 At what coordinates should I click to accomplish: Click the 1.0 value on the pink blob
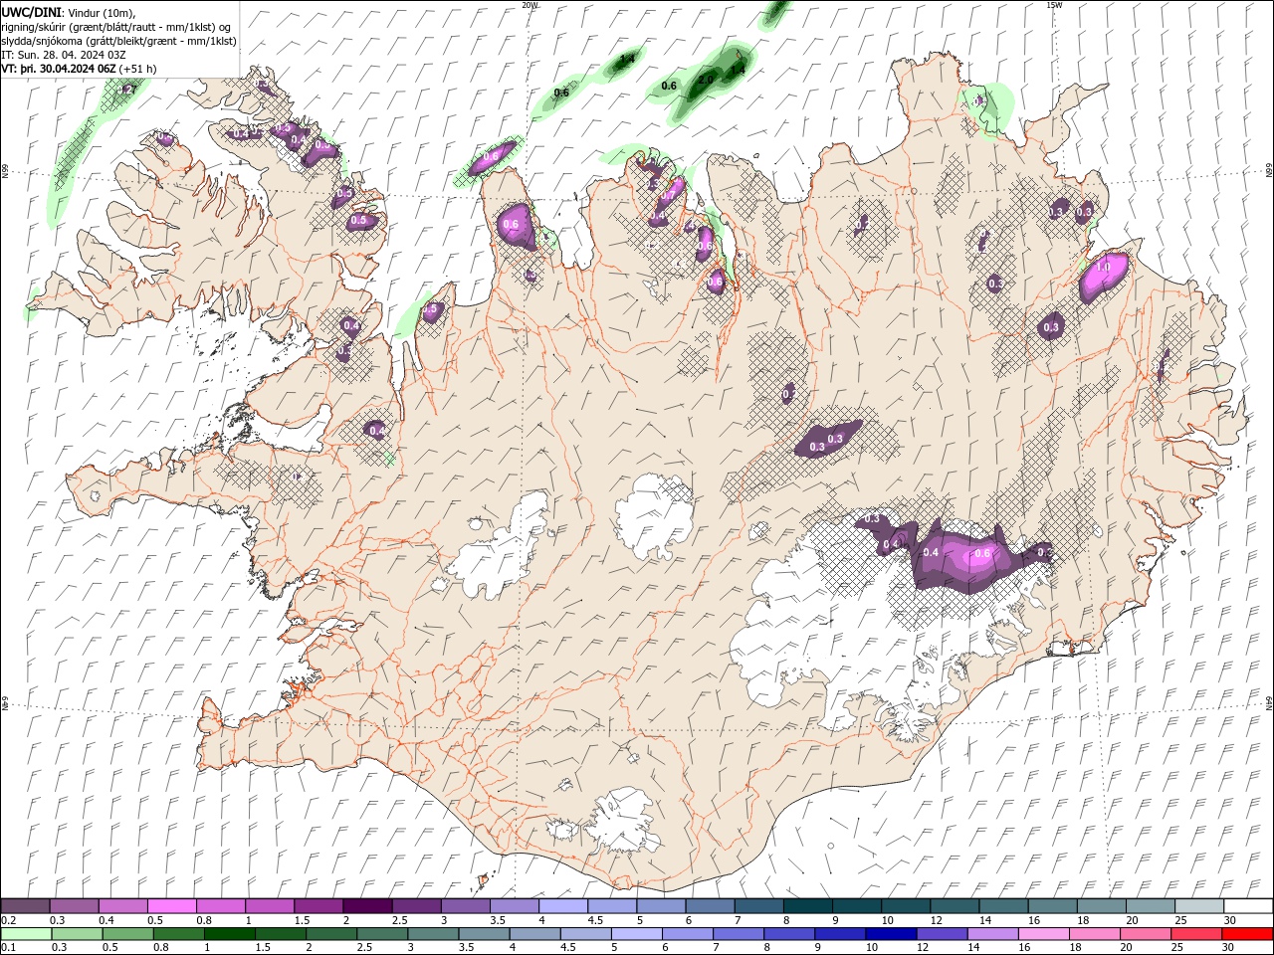point(1103,267)
